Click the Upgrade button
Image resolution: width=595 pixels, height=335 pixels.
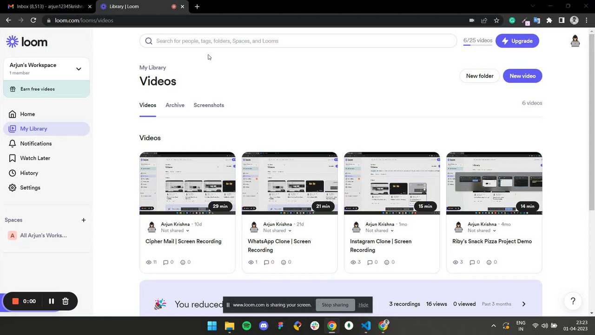[x=517, y=41]
